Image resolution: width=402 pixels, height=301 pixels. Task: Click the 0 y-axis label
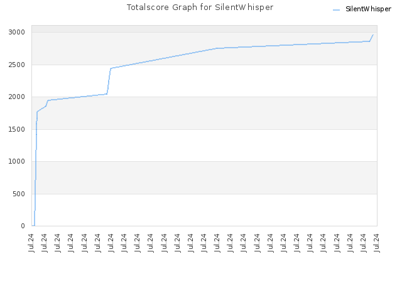pos(23,226)
